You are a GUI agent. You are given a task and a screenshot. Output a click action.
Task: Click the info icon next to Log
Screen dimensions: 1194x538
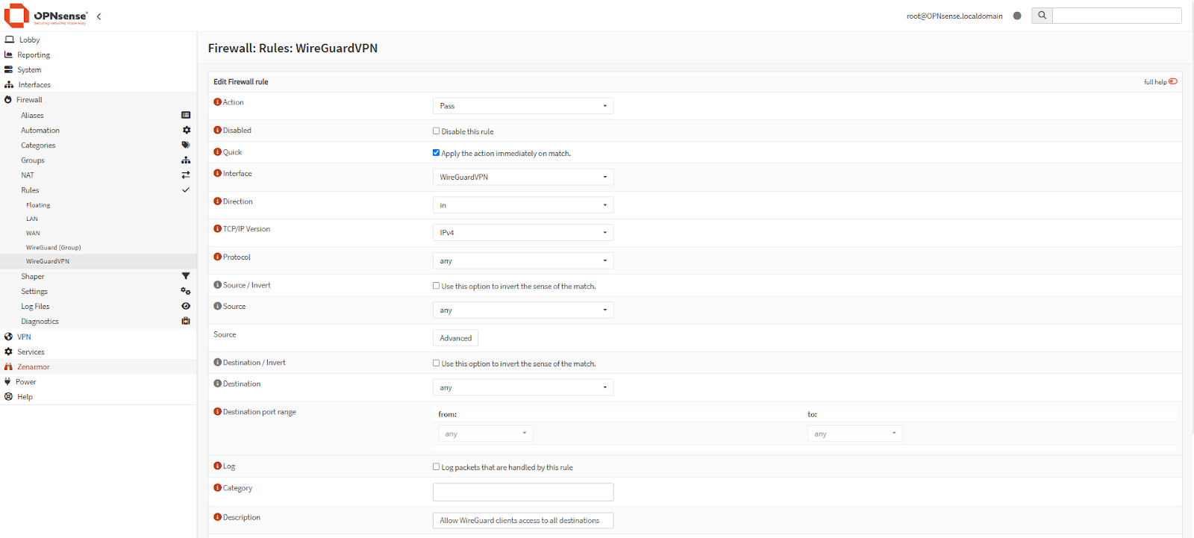218,466
